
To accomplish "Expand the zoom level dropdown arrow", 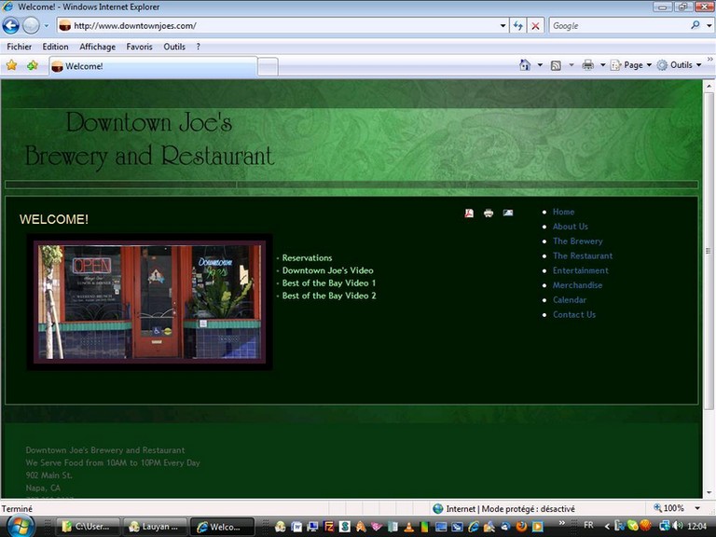I will (x=697, y=508).
